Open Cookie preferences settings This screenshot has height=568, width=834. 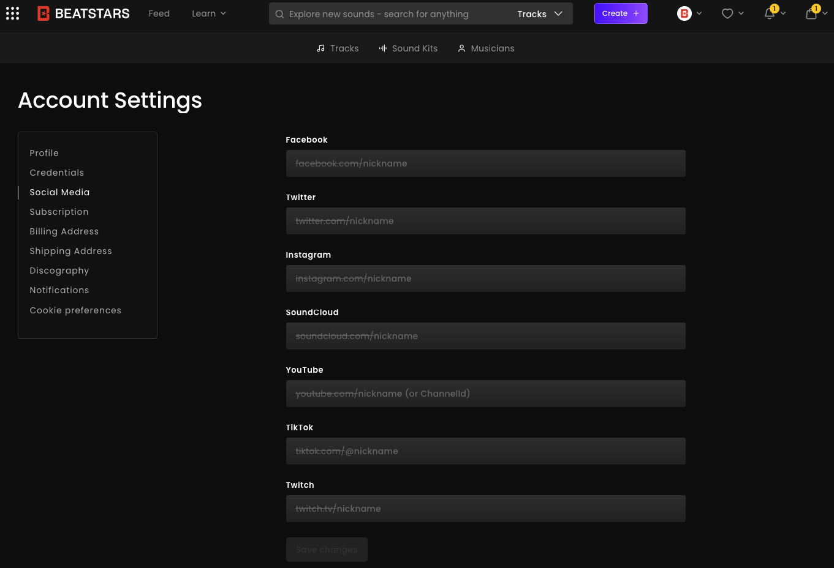pos(75,310)
